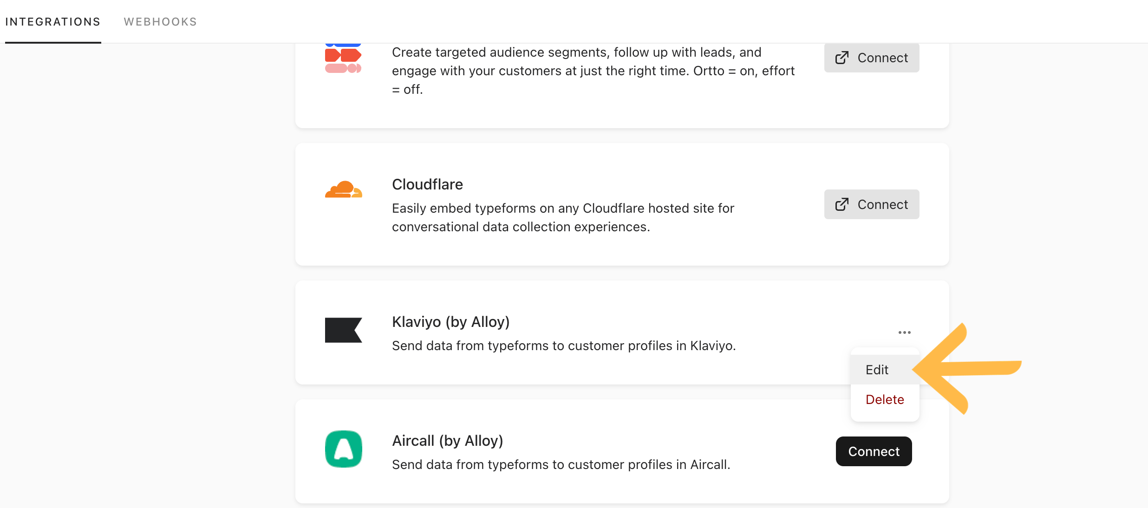1148x508 pixels.
Task: Choose Edit from the Klaviyo menu
Action: (885, 370)
